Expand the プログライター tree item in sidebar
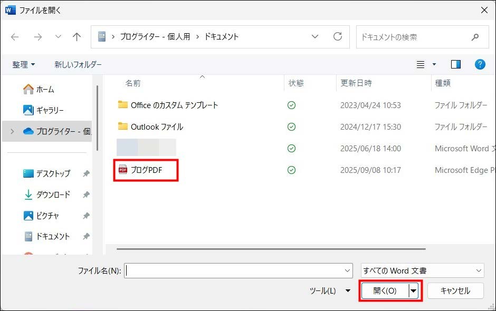The image size is (496, 311). pyautogui.click(x=13, y=131)
